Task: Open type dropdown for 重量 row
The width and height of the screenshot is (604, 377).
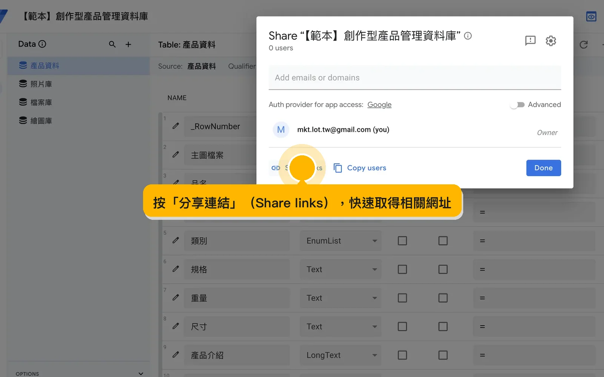Action: tap(341, 298)
